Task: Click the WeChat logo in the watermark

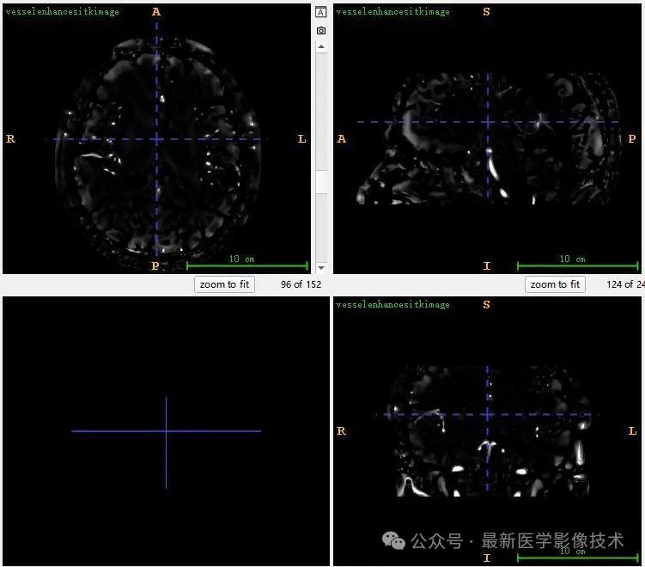Action: point(393,540)
